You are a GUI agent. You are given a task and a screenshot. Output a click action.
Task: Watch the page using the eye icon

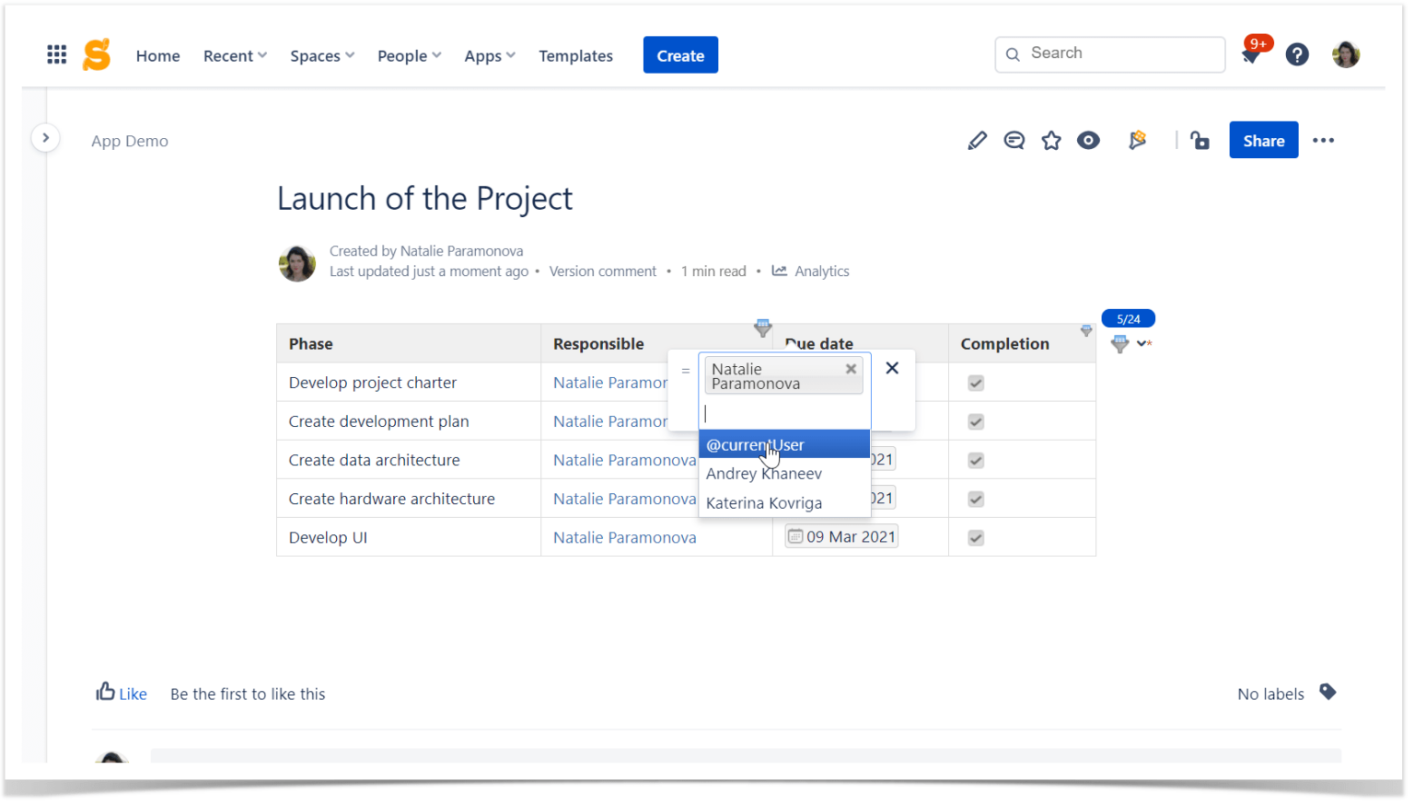tap(1088, 140)
